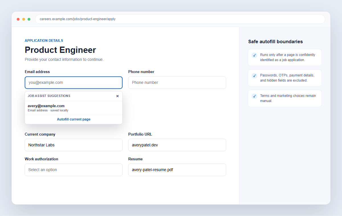Click the Current company label
The image size is (342, 216).
pyautogui.click(x=40, y=134)
